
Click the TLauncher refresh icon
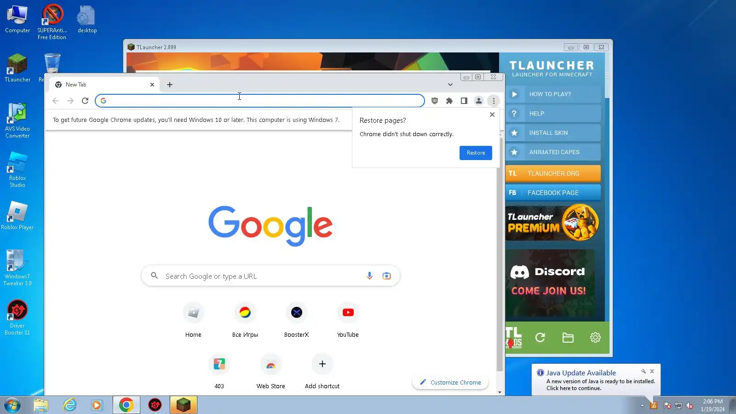click(540, 338)
